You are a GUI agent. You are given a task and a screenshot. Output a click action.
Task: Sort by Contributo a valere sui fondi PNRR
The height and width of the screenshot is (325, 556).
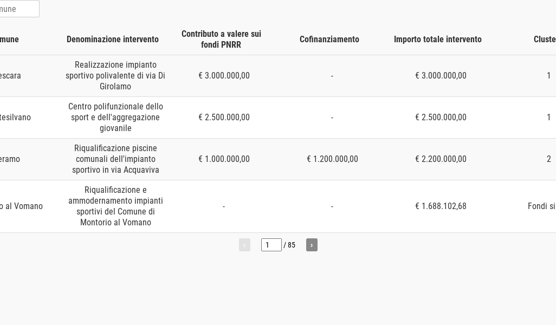pos(221,40)
